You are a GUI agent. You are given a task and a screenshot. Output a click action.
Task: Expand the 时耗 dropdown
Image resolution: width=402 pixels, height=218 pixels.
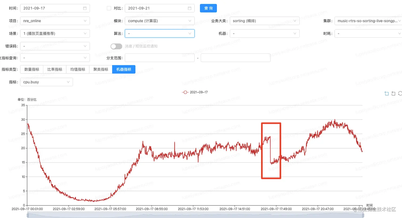click(368, 34)
